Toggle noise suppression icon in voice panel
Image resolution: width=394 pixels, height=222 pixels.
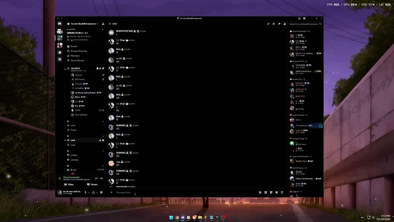pyautogui.click(x=96, y=178)
